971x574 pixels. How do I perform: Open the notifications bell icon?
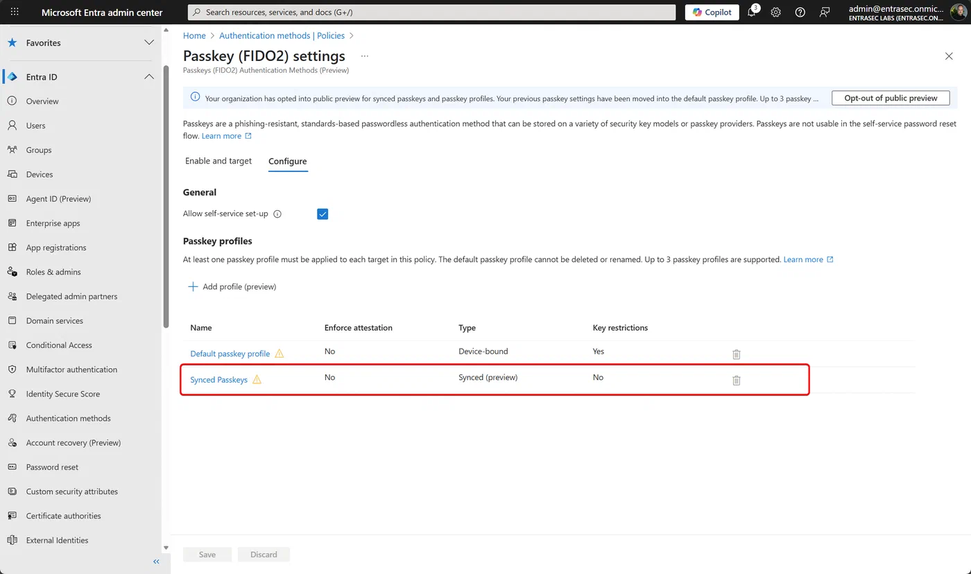click(x=752, y=12)
